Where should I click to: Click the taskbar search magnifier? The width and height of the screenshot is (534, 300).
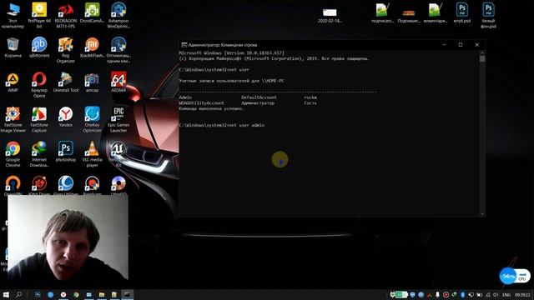coord(18,294)
